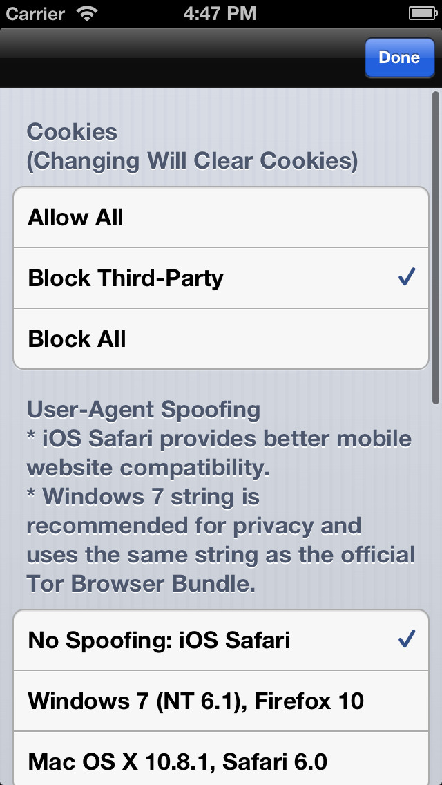442x785 pixels.
Task: Click the '(Changing Will Clear Cookies)' note
Action: point(192,161)
